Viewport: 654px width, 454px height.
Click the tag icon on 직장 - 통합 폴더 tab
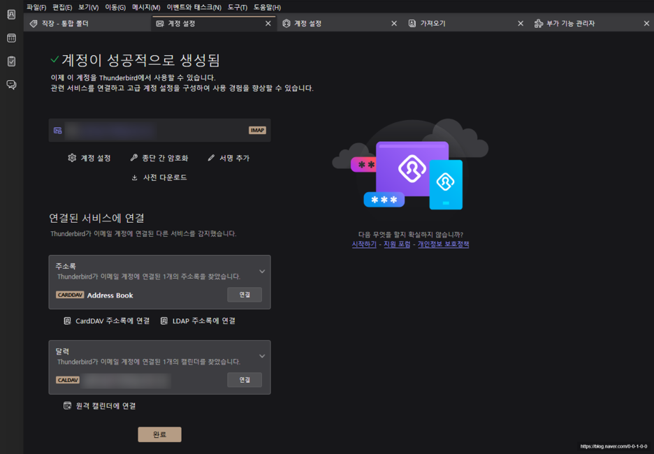[x=34, y=23]
